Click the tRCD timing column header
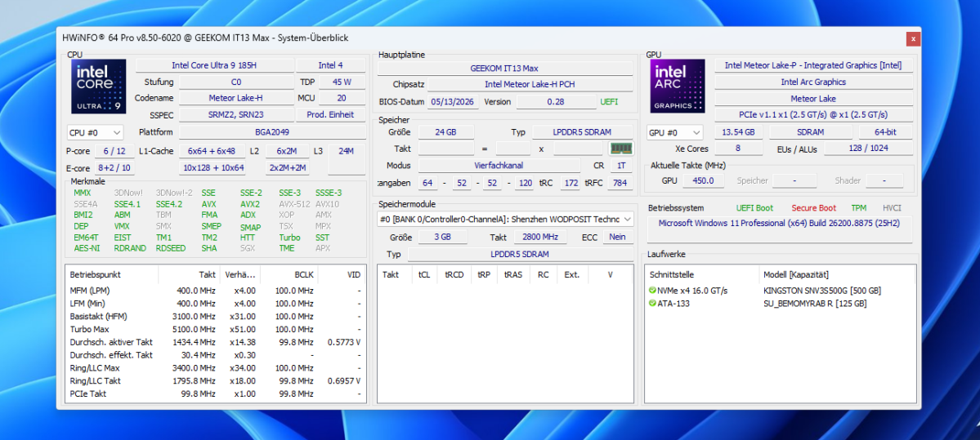The height and width of the screenshot is (440, 980). tap(454, 274)
